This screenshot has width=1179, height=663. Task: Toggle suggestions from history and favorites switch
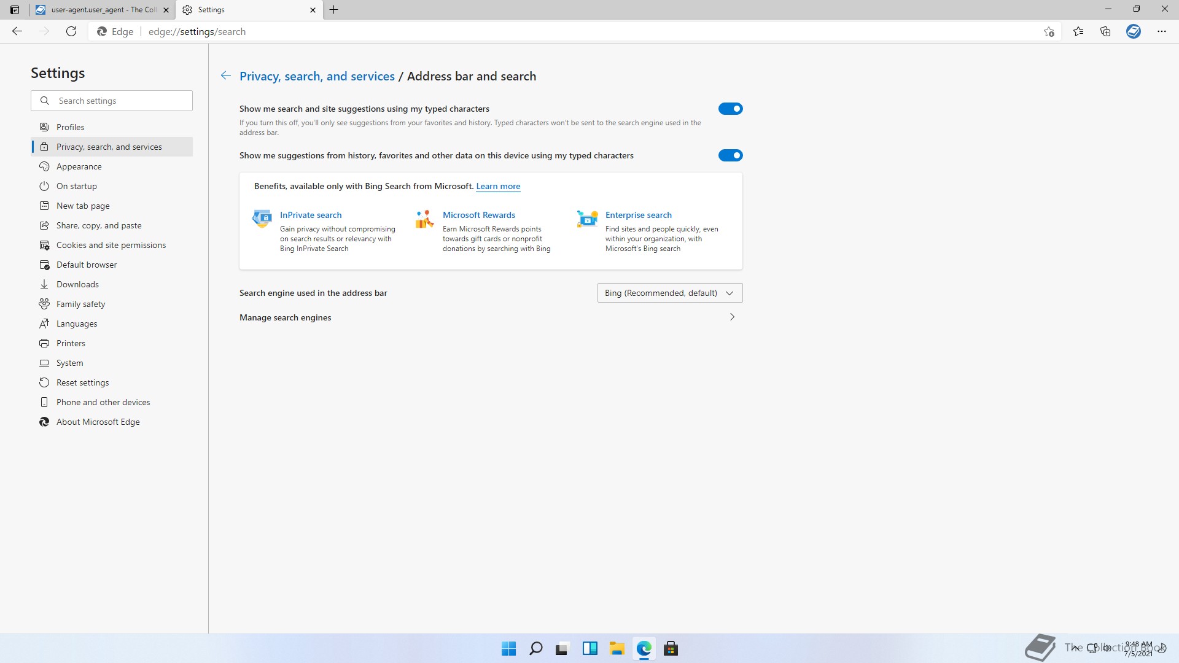tap(730, 155)
